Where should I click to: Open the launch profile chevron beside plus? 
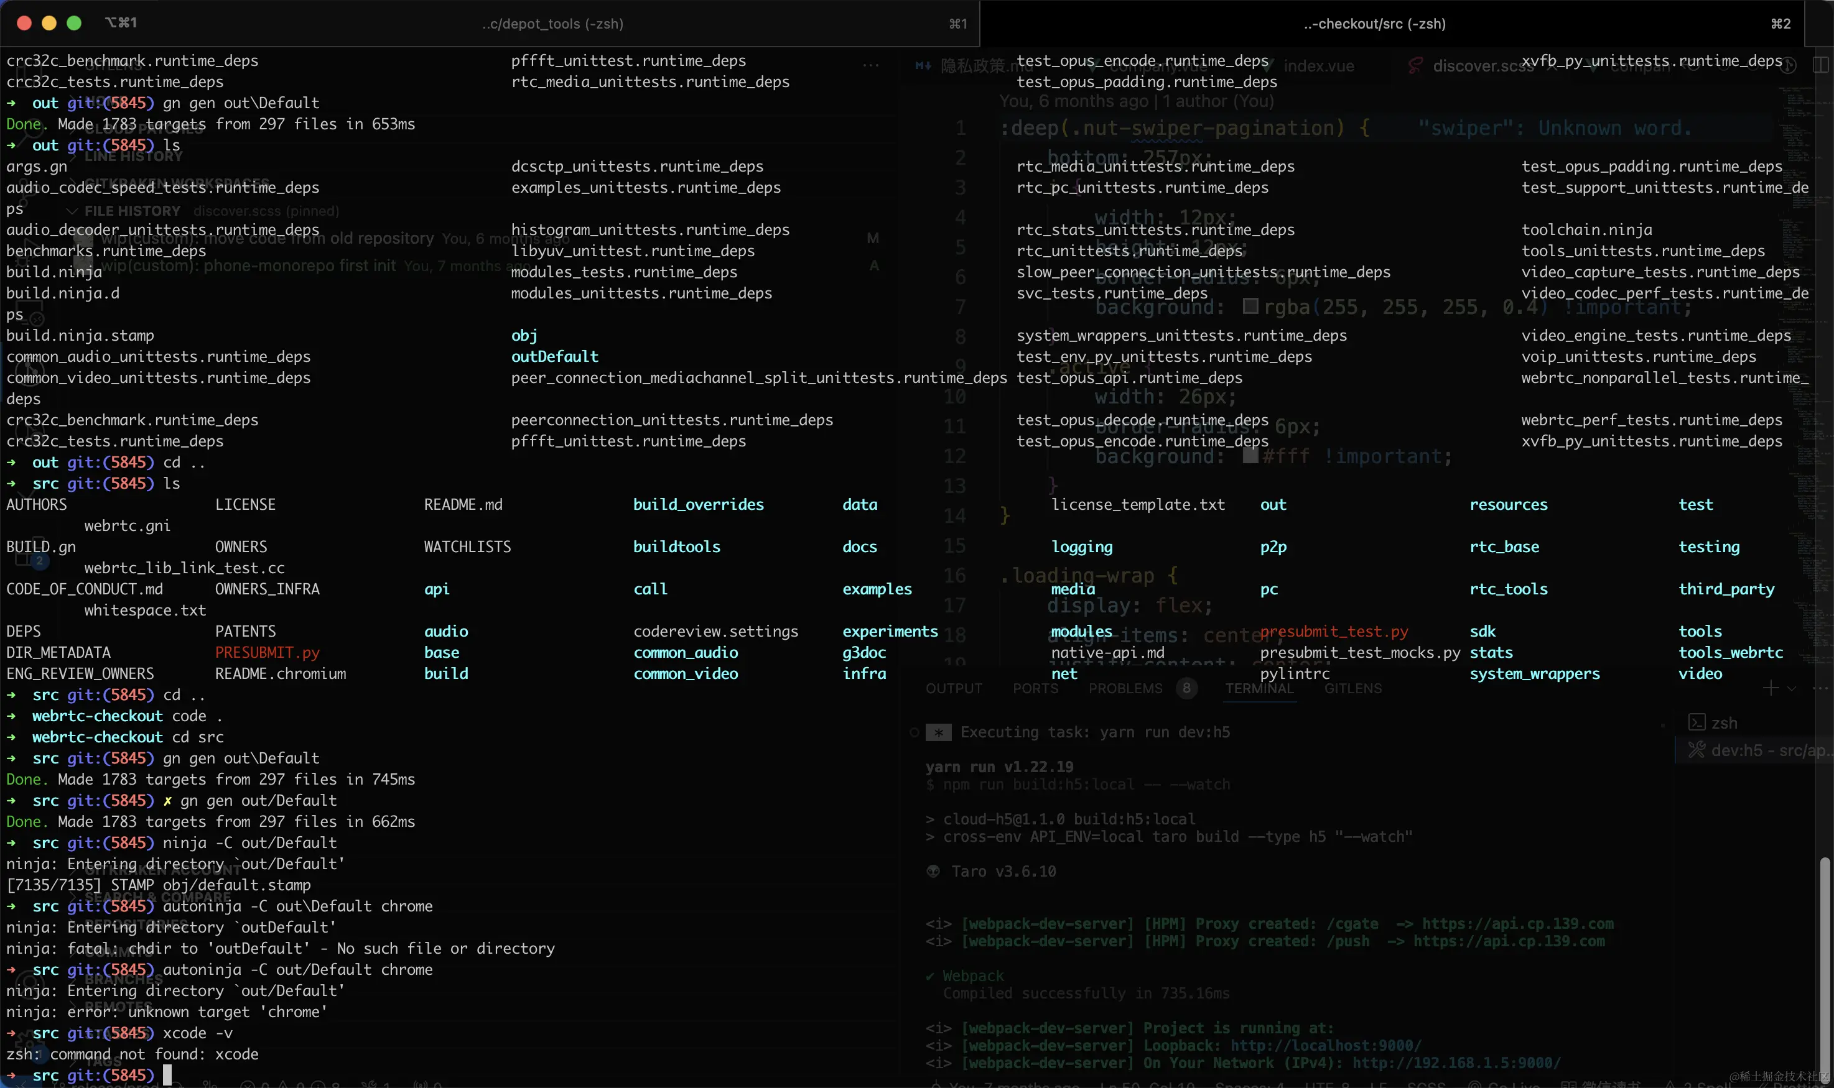click(1792, 688)
